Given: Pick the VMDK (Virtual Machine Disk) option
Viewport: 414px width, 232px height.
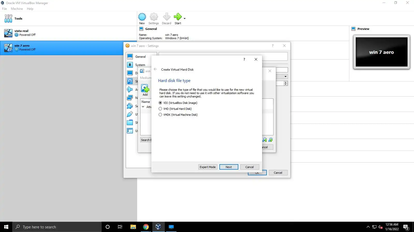Looking at the screenshot, I should pos(178,115).
